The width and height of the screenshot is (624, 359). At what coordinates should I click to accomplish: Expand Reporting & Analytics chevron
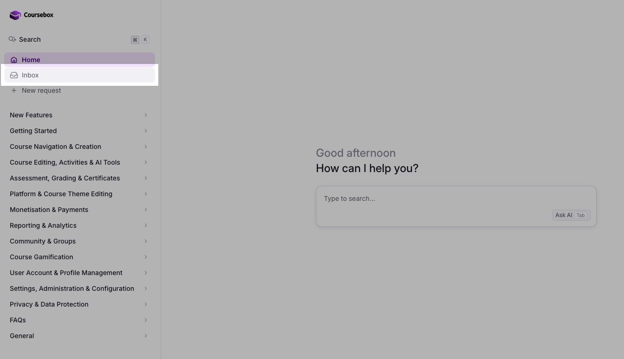[146, 225]
